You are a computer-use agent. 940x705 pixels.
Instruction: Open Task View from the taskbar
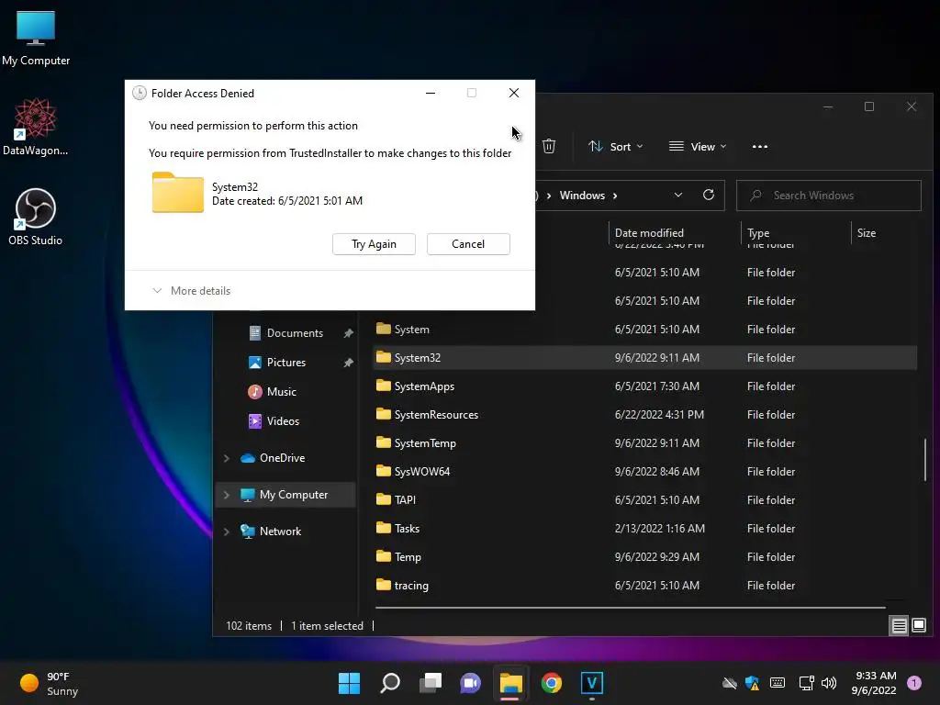[431, 683]
